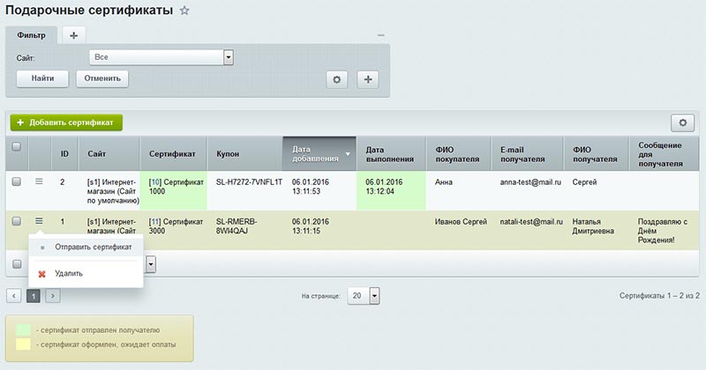The width and height of the screenshot is (706, 370).
Task: Click the Найти button
Action: 42,78
